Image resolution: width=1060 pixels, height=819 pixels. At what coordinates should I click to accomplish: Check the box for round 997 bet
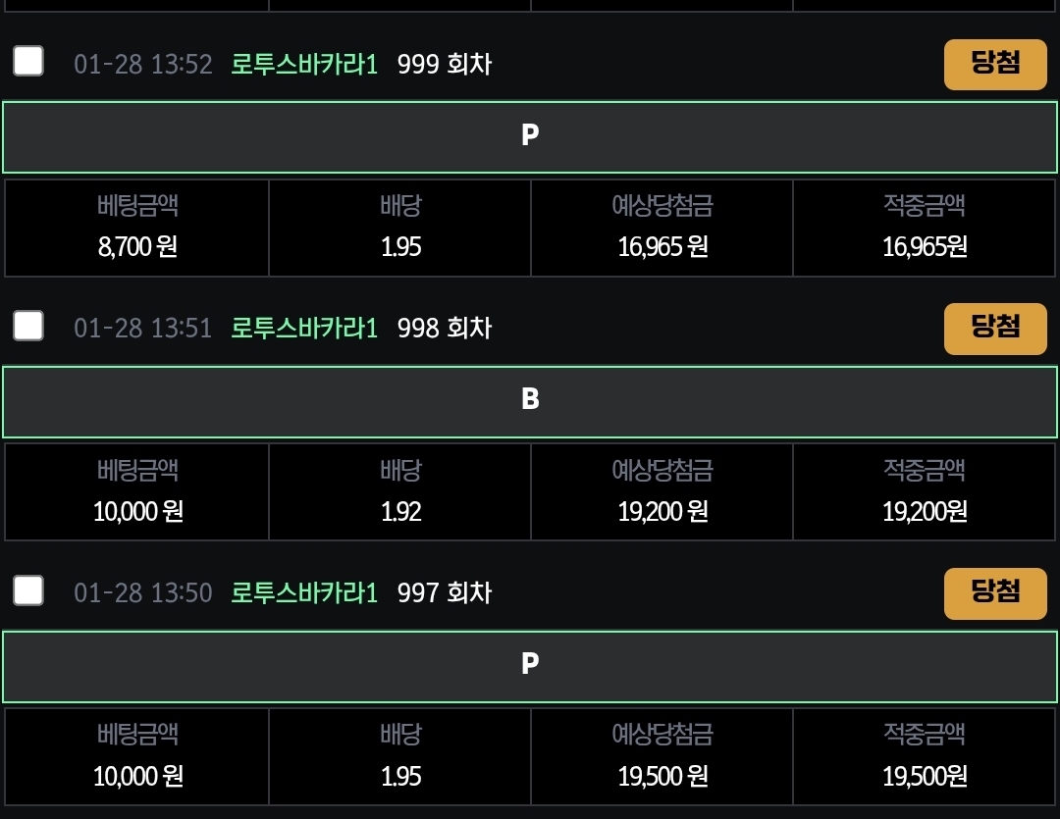click(28, 590)
